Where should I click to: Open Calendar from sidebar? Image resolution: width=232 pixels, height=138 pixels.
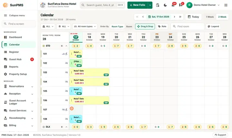(19, 45)
